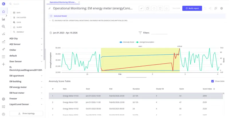Open the hamburger list sidebar icon
Viewport: 229px width, 118px height.
click(3, 57)
